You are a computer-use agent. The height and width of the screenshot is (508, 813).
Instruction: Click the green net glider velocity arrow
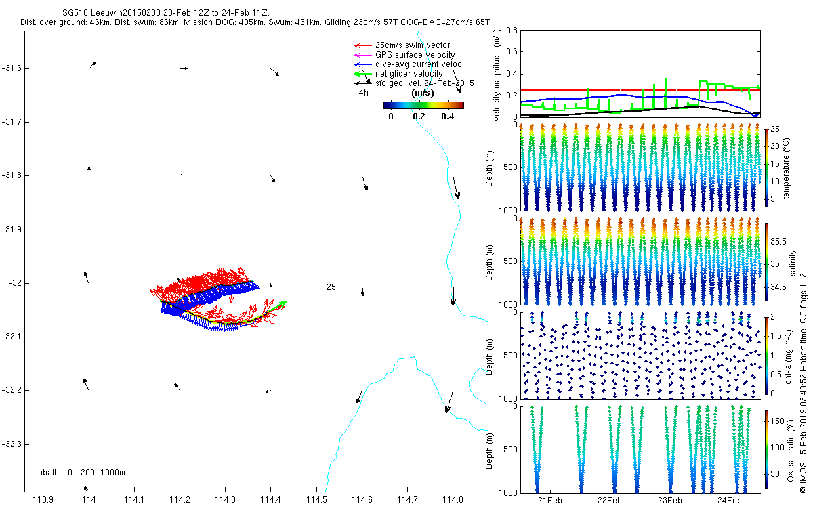click(x=362, y=74)
